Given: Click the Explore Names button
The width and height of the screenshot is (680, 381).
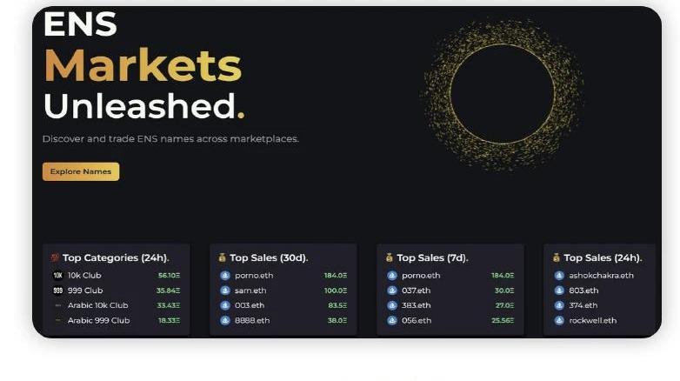Looking at the screenshot, I should click(x=81, y=171).
